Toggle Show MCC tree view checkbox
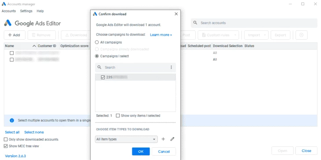This screenshot has height=160, width=321. [6, 146]
